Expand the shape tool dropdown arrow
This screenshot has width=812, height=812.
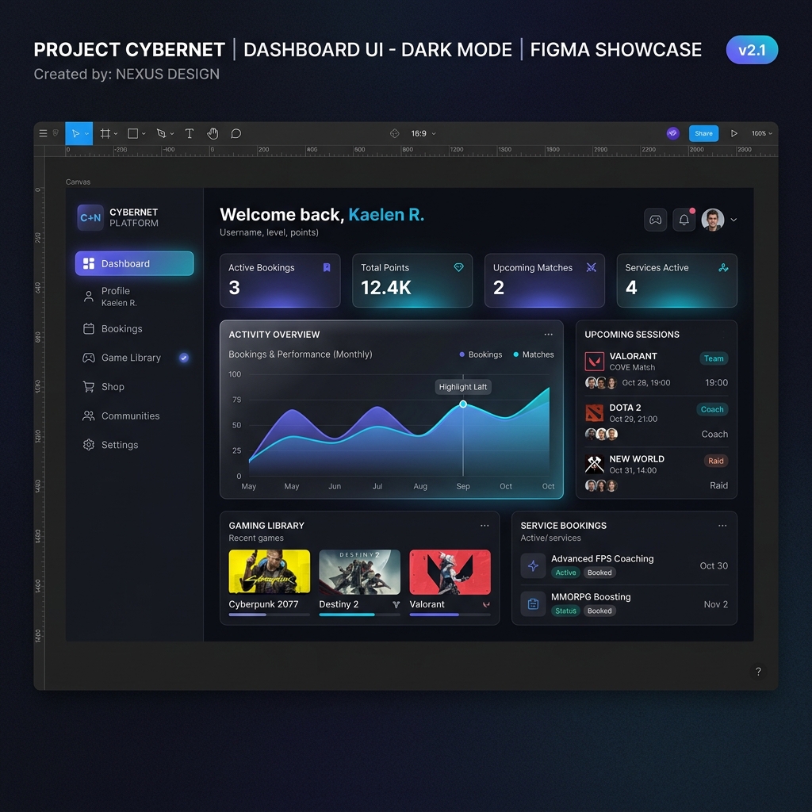144,133
